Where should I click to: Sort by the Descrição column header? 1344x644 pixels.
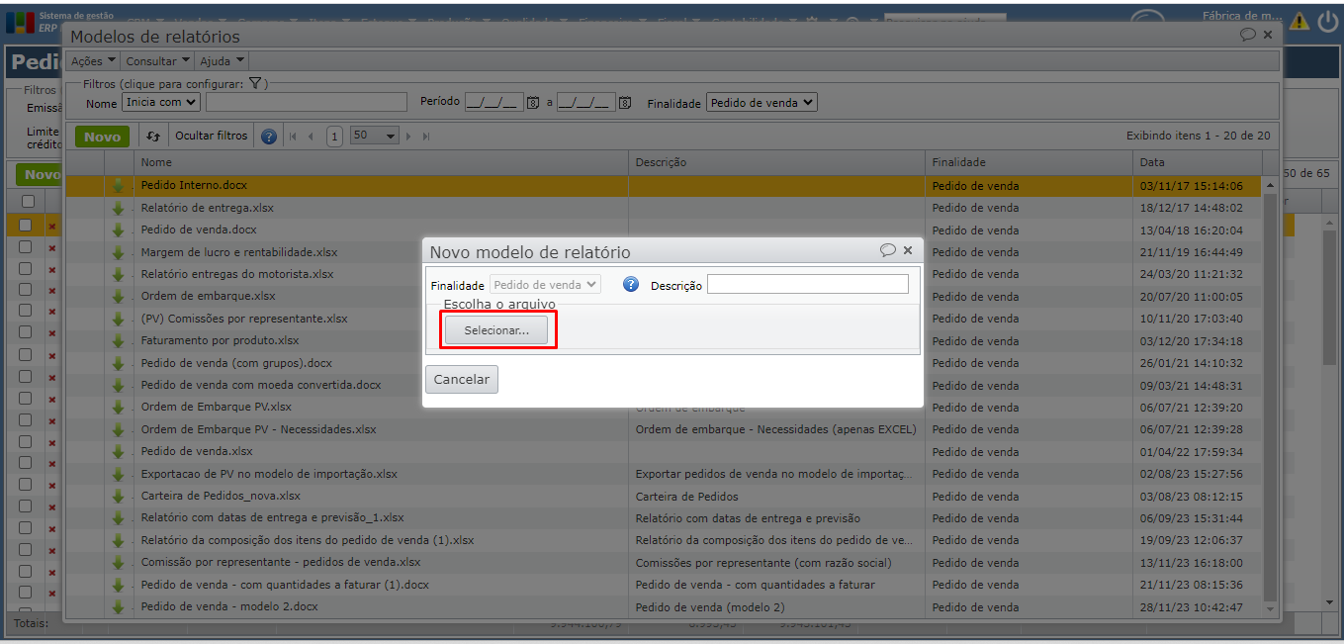tap(777, 162)
